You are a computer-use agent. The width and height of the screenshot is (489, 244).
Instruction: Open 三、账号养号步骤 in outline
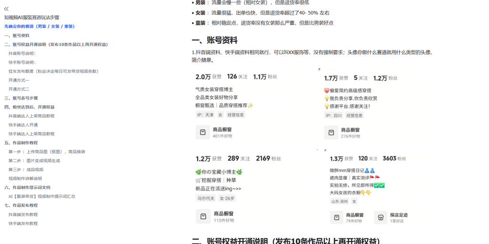pyautogui.click(x=21, y=98)
